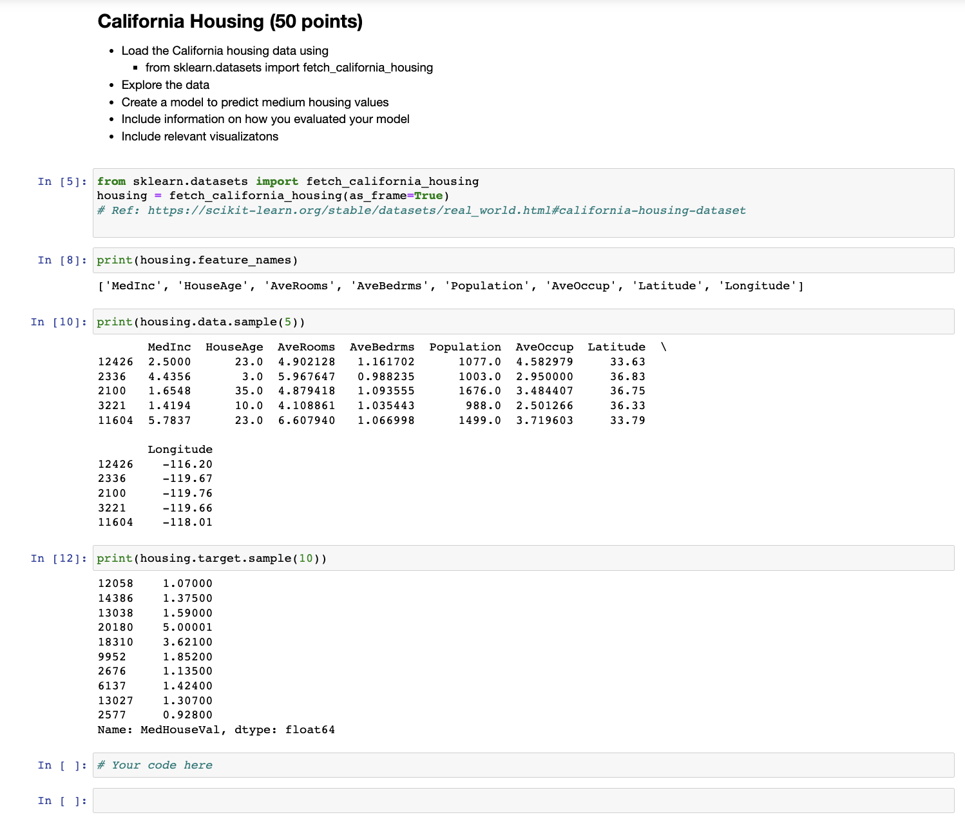The width and height of the screenshot is (965, 835).
Task: Click the In [8]: cell prompt
Action: point(61,260)
